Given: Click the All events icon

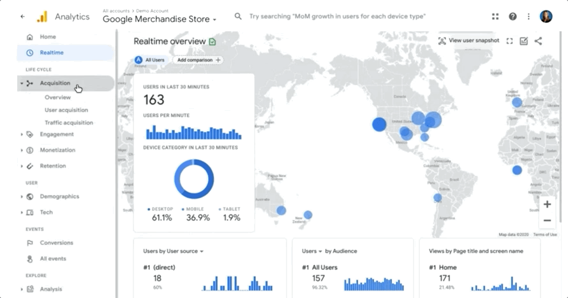Looking at the screenshot, I should pos(30,259).
